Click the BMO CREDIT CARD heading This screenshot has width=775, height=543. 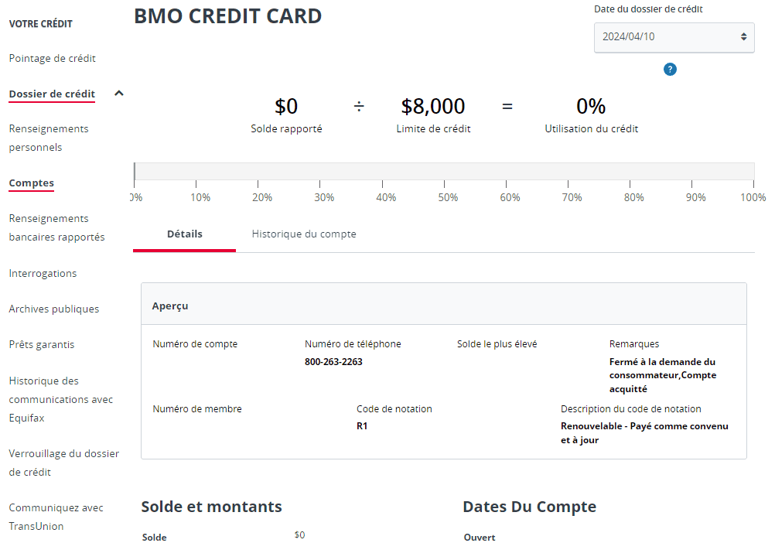227,15
